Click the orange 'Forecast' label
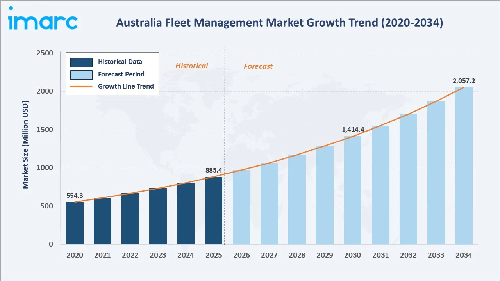The width and height of the screenshot is (500, 281). tap(258, 66)
